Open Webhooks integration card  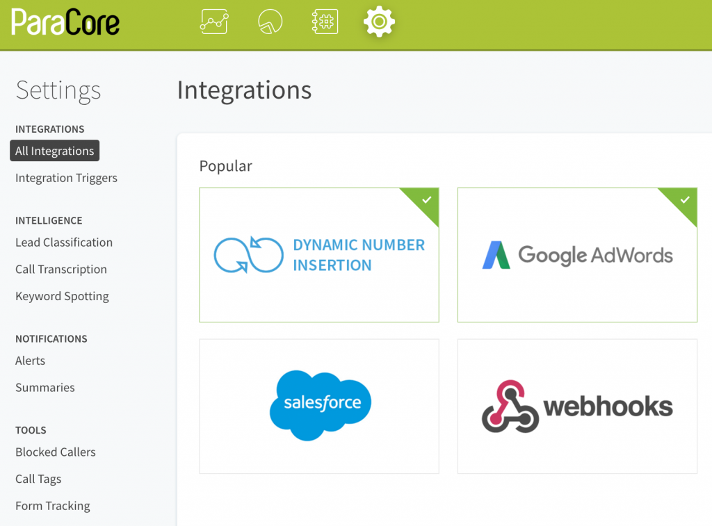(577, 406)
